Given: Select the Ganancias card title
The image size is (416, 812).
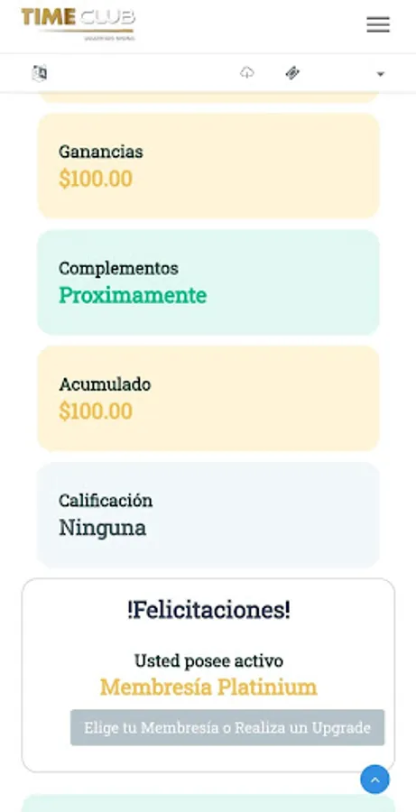Looking at the screenshot, I should click(100, 152).
